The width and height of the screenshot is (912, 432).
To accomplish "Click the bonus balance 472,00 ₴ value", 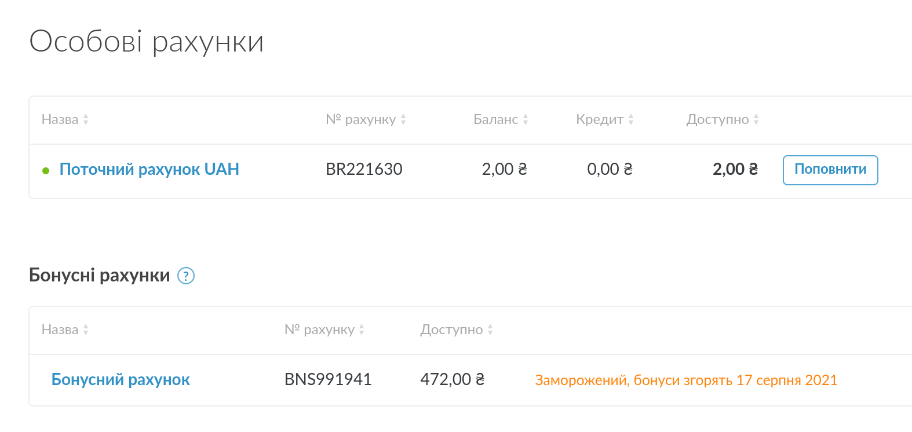I will (x=453, y=379).
